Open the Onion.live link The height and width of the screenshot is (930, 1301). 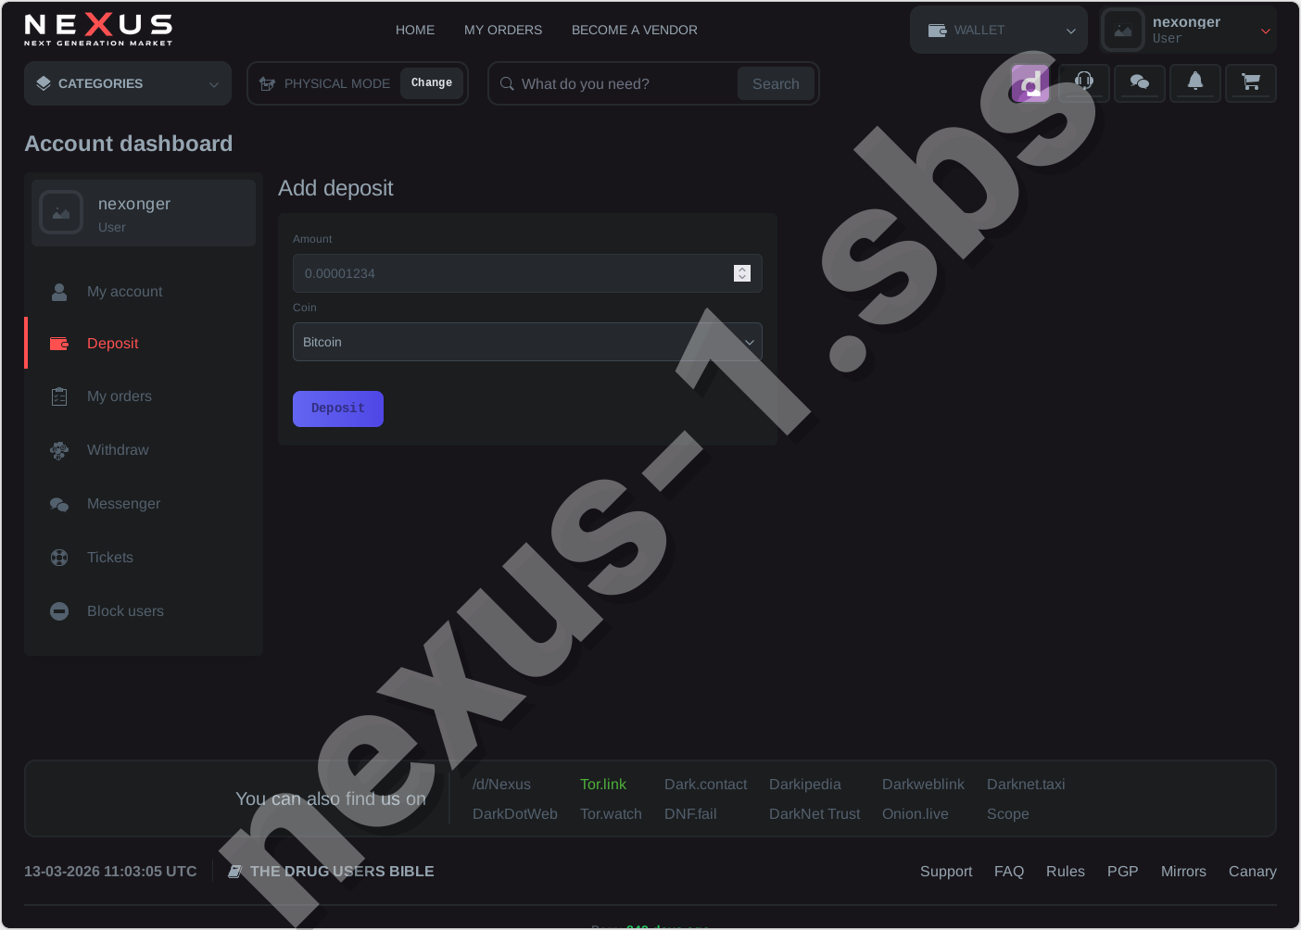[x=916, y=814]
